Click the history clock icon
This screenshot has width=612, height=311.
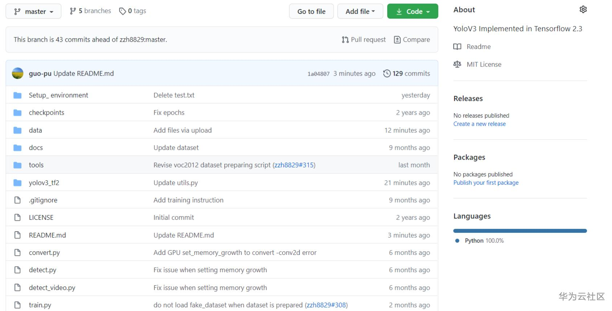click(x=387, y=73)
